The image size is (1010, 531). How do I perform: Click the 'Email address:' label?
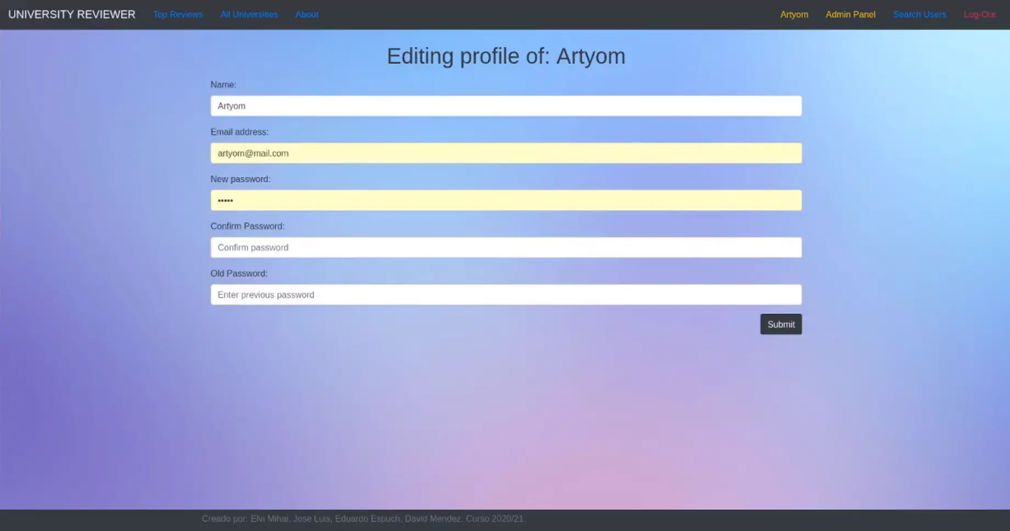(239, 132)
